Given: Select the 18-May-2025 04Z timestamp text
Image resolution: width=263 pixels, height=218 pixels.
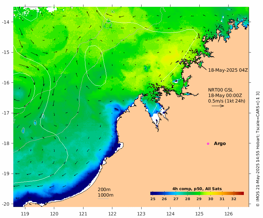Looking at the screenshot, I should click(x=228, y=70).
